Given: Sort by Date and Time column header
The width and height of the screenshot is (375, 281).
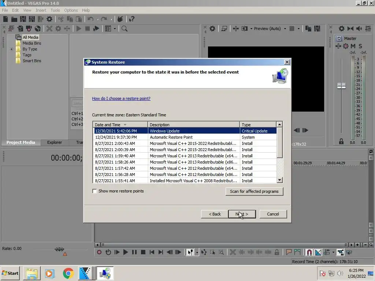Looking at the screenshot, I should click(120, 125).
